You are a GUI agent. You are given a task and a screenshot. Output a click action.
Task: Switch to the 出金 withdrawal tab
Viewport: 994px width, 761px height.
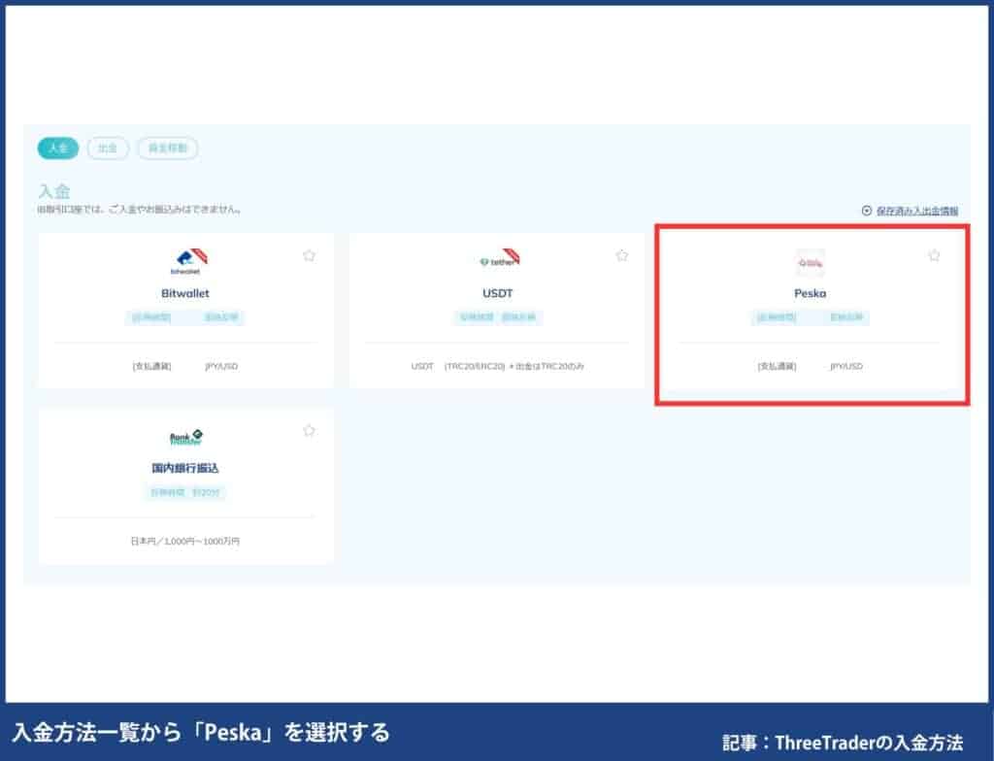point(108,149)
